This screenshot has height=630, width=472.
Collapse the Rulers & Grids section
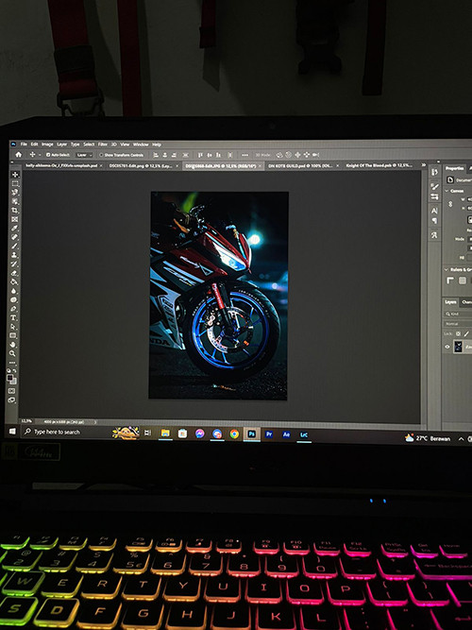tap(447, 269)
